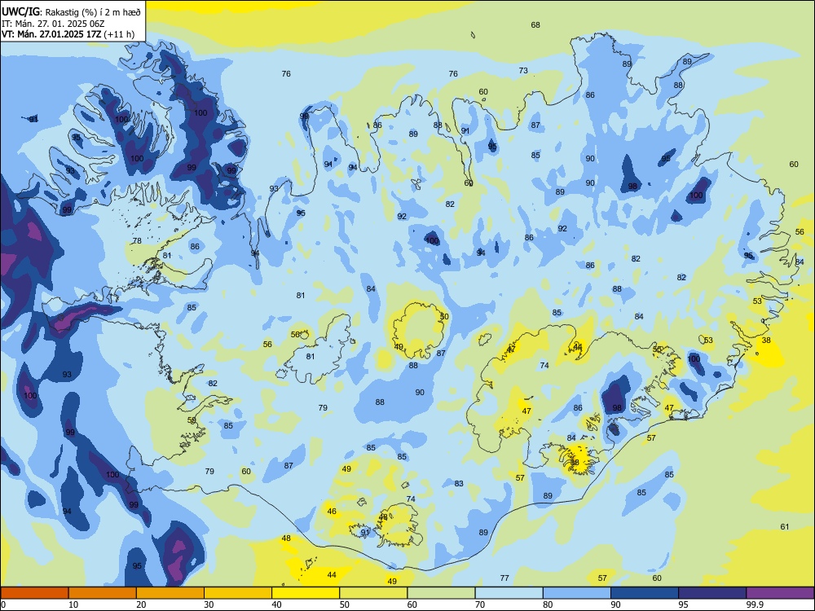Click the humidity value 68 on the map

(x=535, y=24)
